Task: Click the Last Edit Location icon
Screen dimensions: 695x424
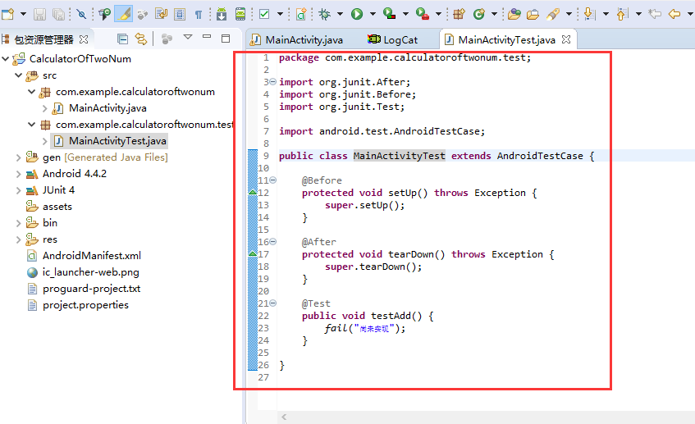Action: pos(655,14)
